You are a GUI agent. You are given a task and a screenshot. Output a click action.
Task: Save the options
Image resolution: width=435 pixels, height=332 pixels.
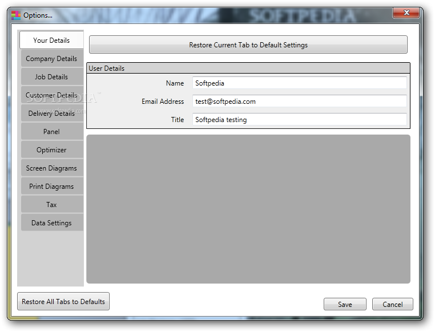click(x=345, y=304)
